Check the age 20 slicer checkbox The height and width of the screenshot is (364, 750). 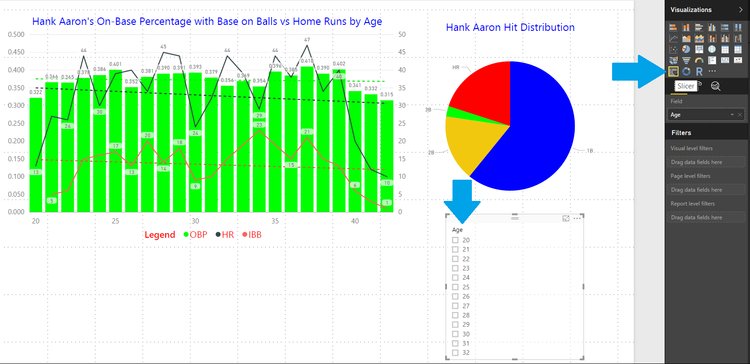[455, 240]
